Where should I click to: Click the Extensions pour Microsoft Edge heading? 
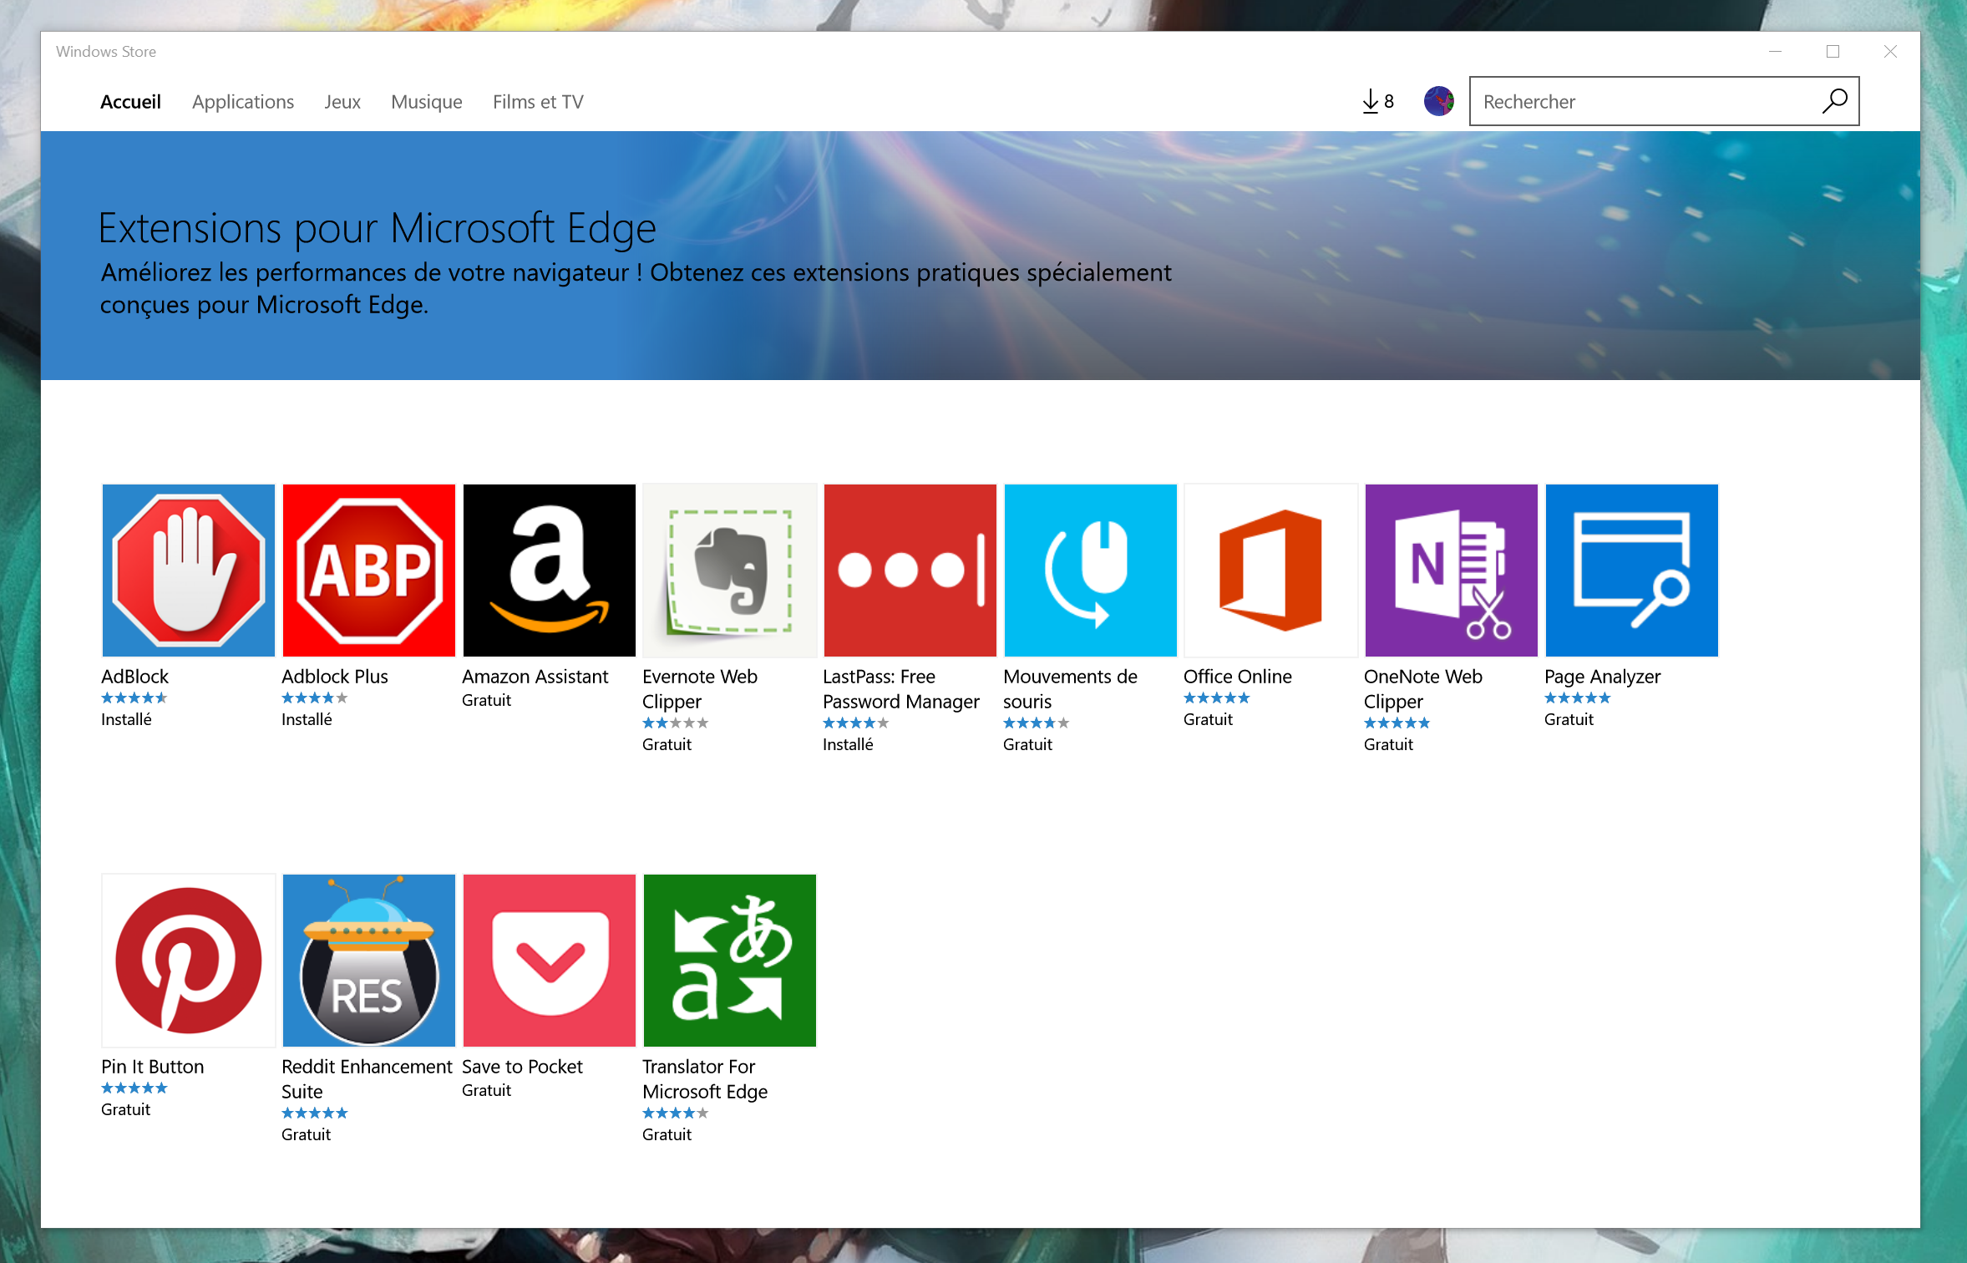pos(378,228)
